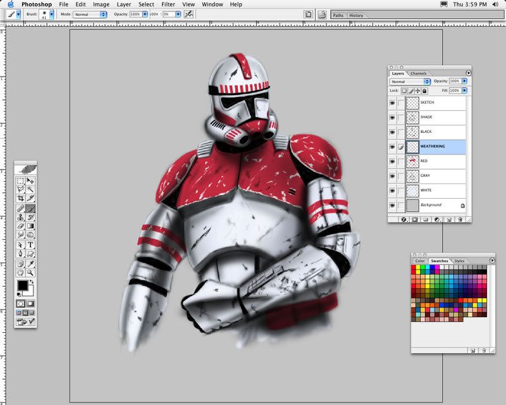Screen dimensions: 506x405
Task: Open the layer blend mode dropdown
Action: coord(410,82)
